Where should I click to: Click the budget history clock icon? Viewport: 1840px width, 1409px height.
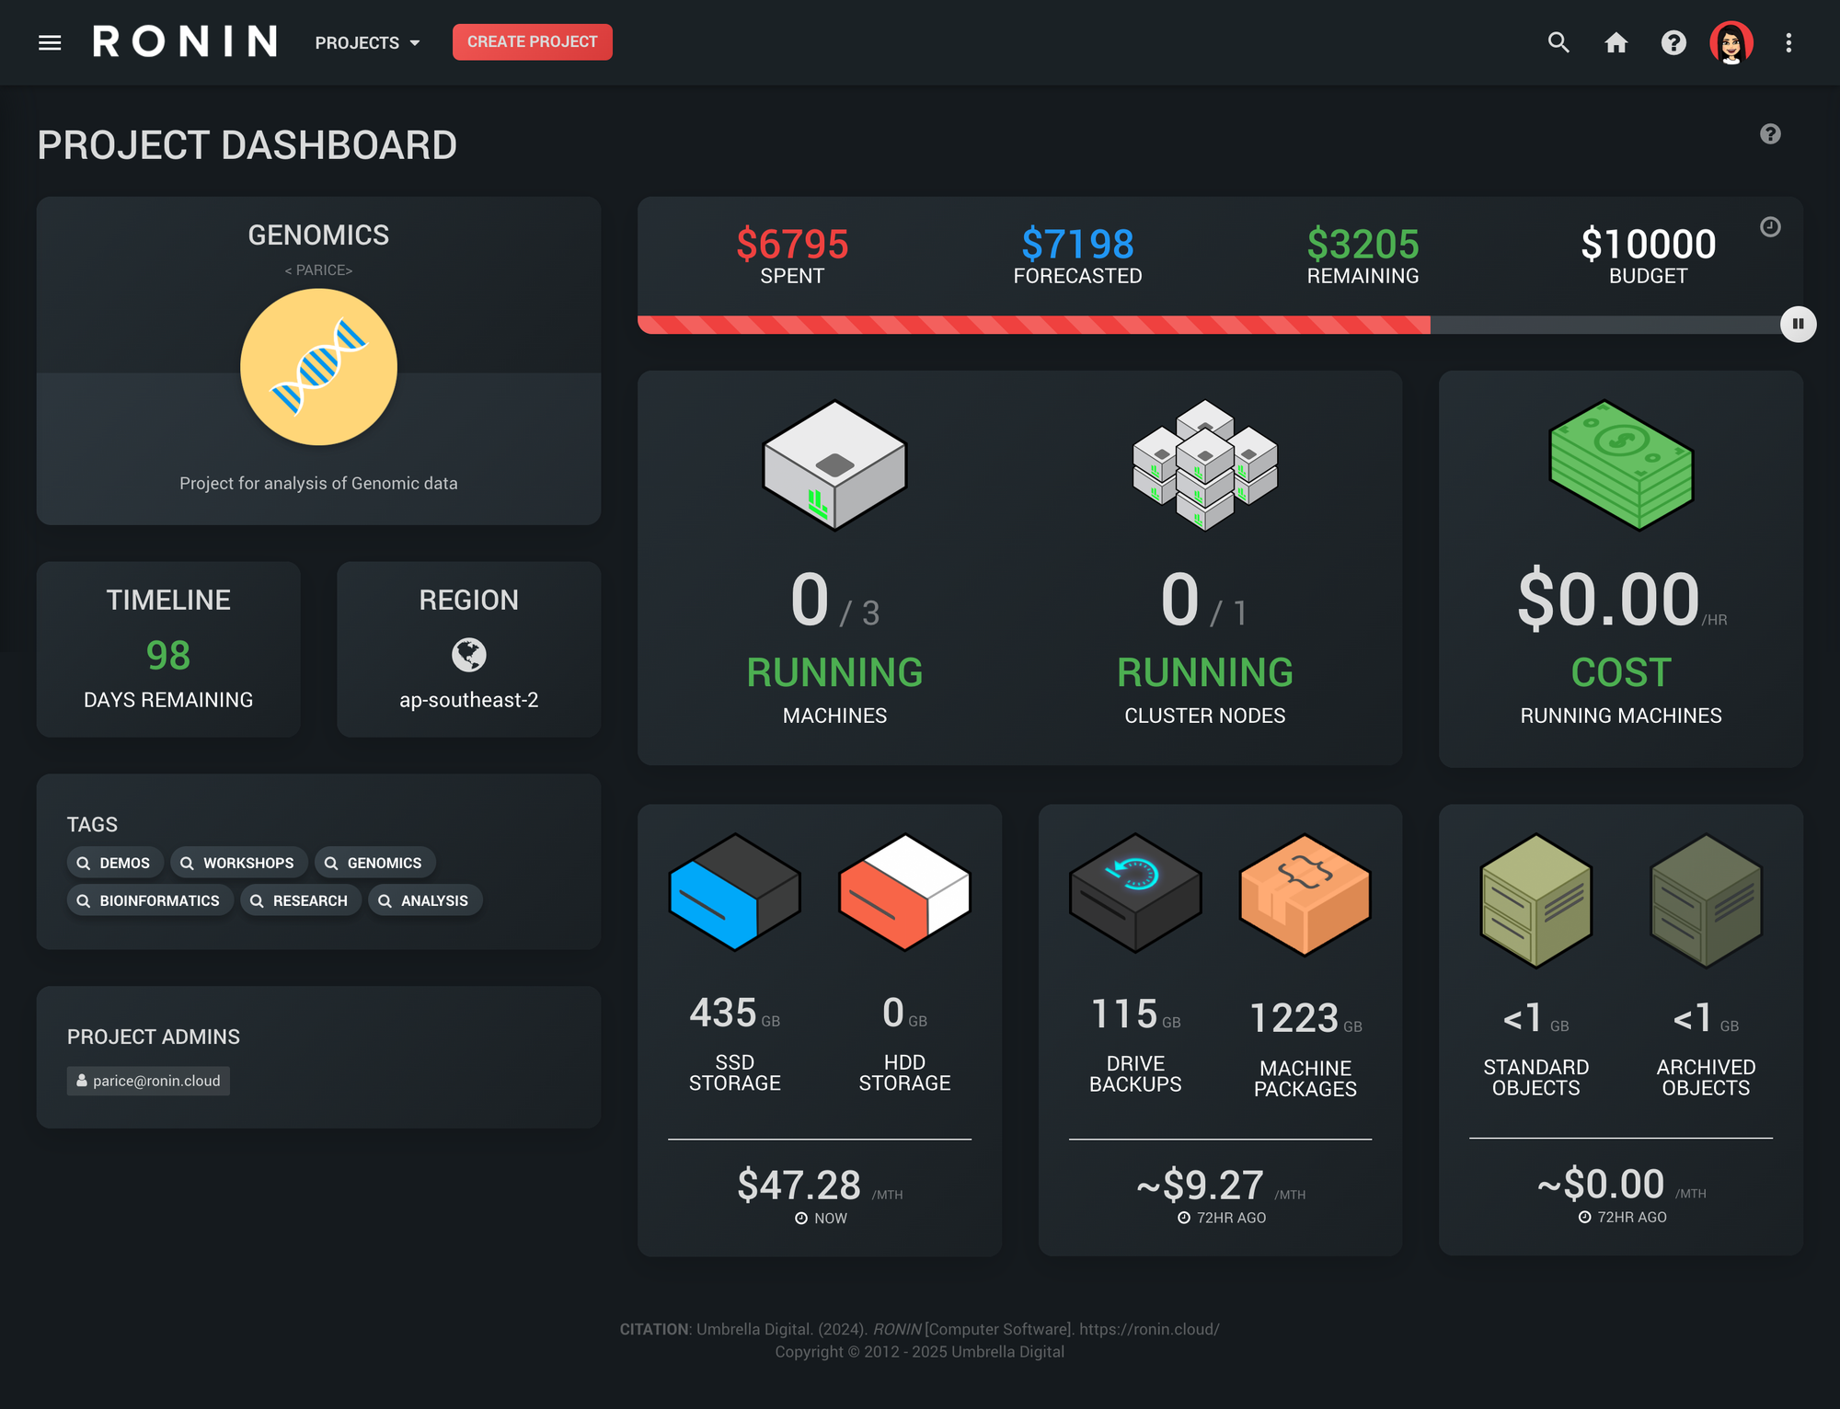point(1769,227)
